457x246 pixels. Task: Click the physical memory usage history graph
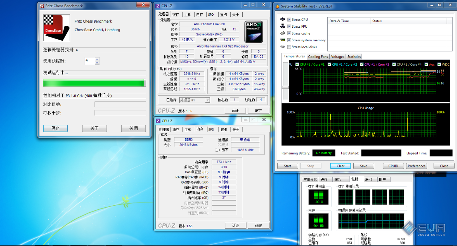click(371, 221)
